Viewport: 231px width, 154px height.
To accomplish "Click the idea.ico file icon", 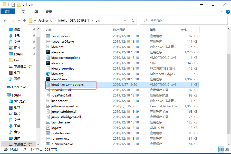I will [x=48, y=63].
